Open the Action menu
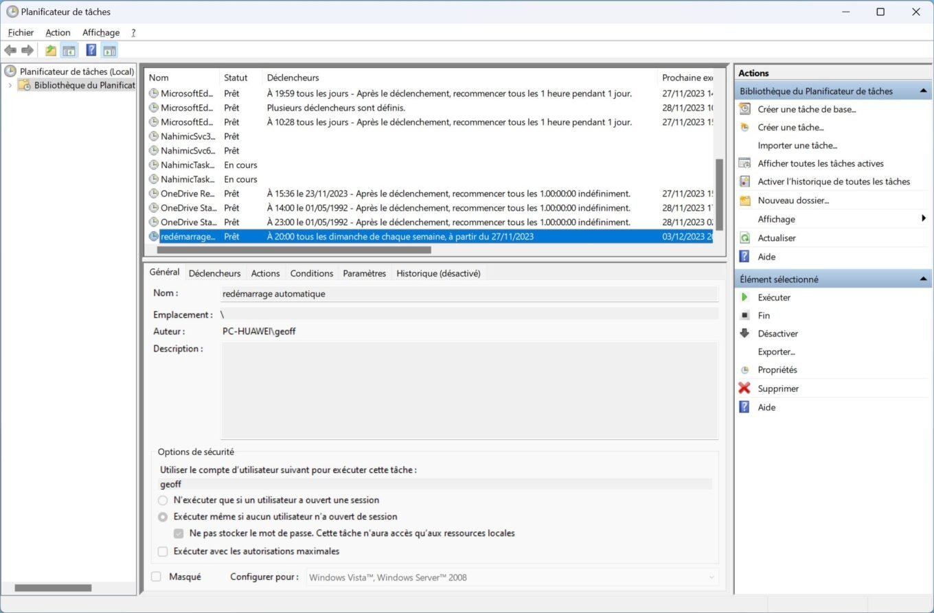 point(58,32)
